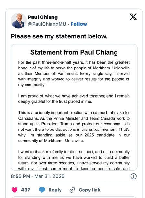
Task: Click the 437 likes count
Action: (x=26, y=190)
